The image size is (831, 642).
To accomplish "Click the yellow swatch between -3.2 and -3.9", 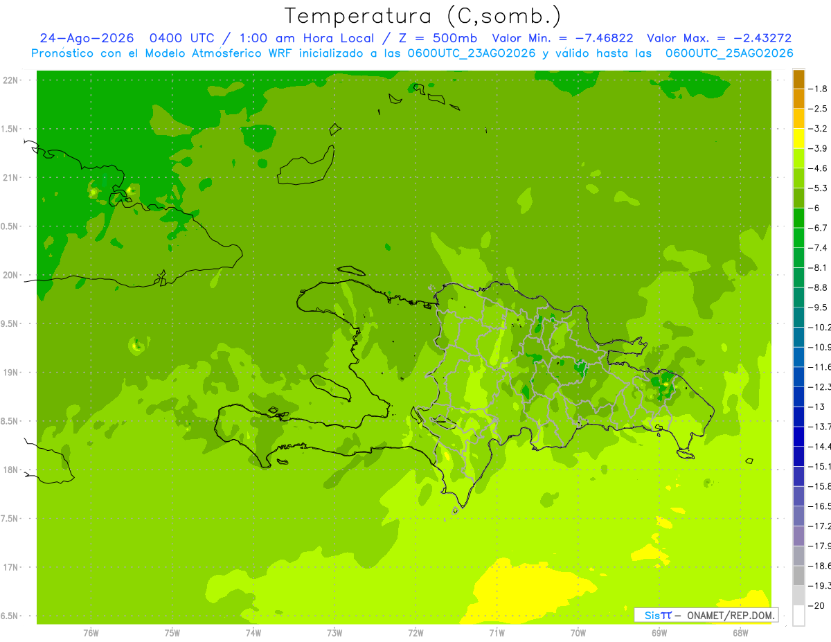I will click(798, 139).
